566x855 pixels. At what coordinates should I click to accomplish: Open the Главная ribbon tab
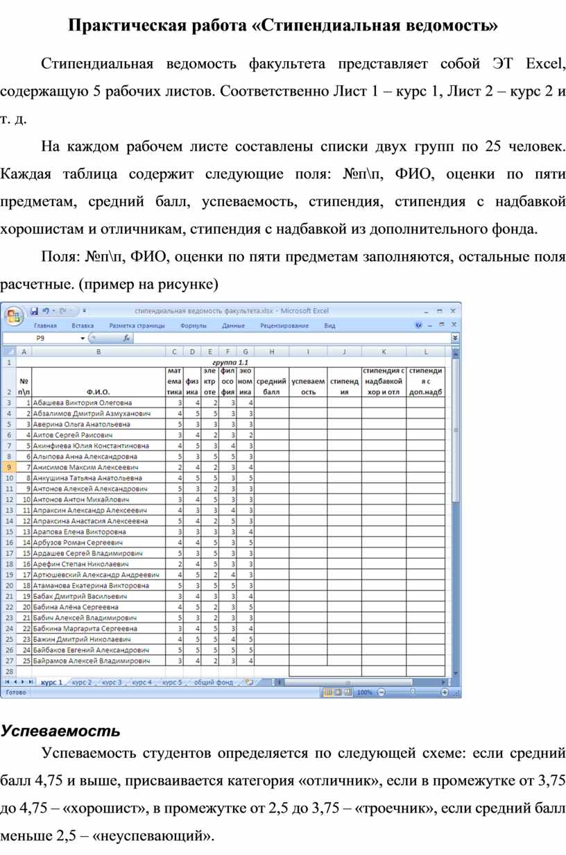(x=45, y=325)
